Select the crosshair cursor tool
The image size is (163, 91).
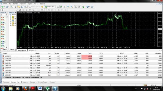[x=6, y=10]
